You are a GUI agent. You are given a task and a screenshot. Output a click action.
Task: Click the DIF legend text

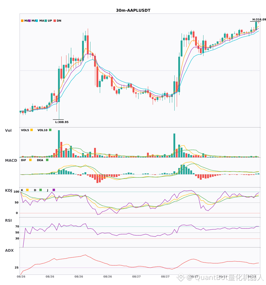point(23,160)
